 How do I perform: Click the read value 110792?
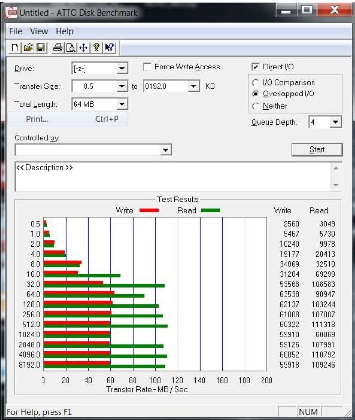tap(323, 355)
